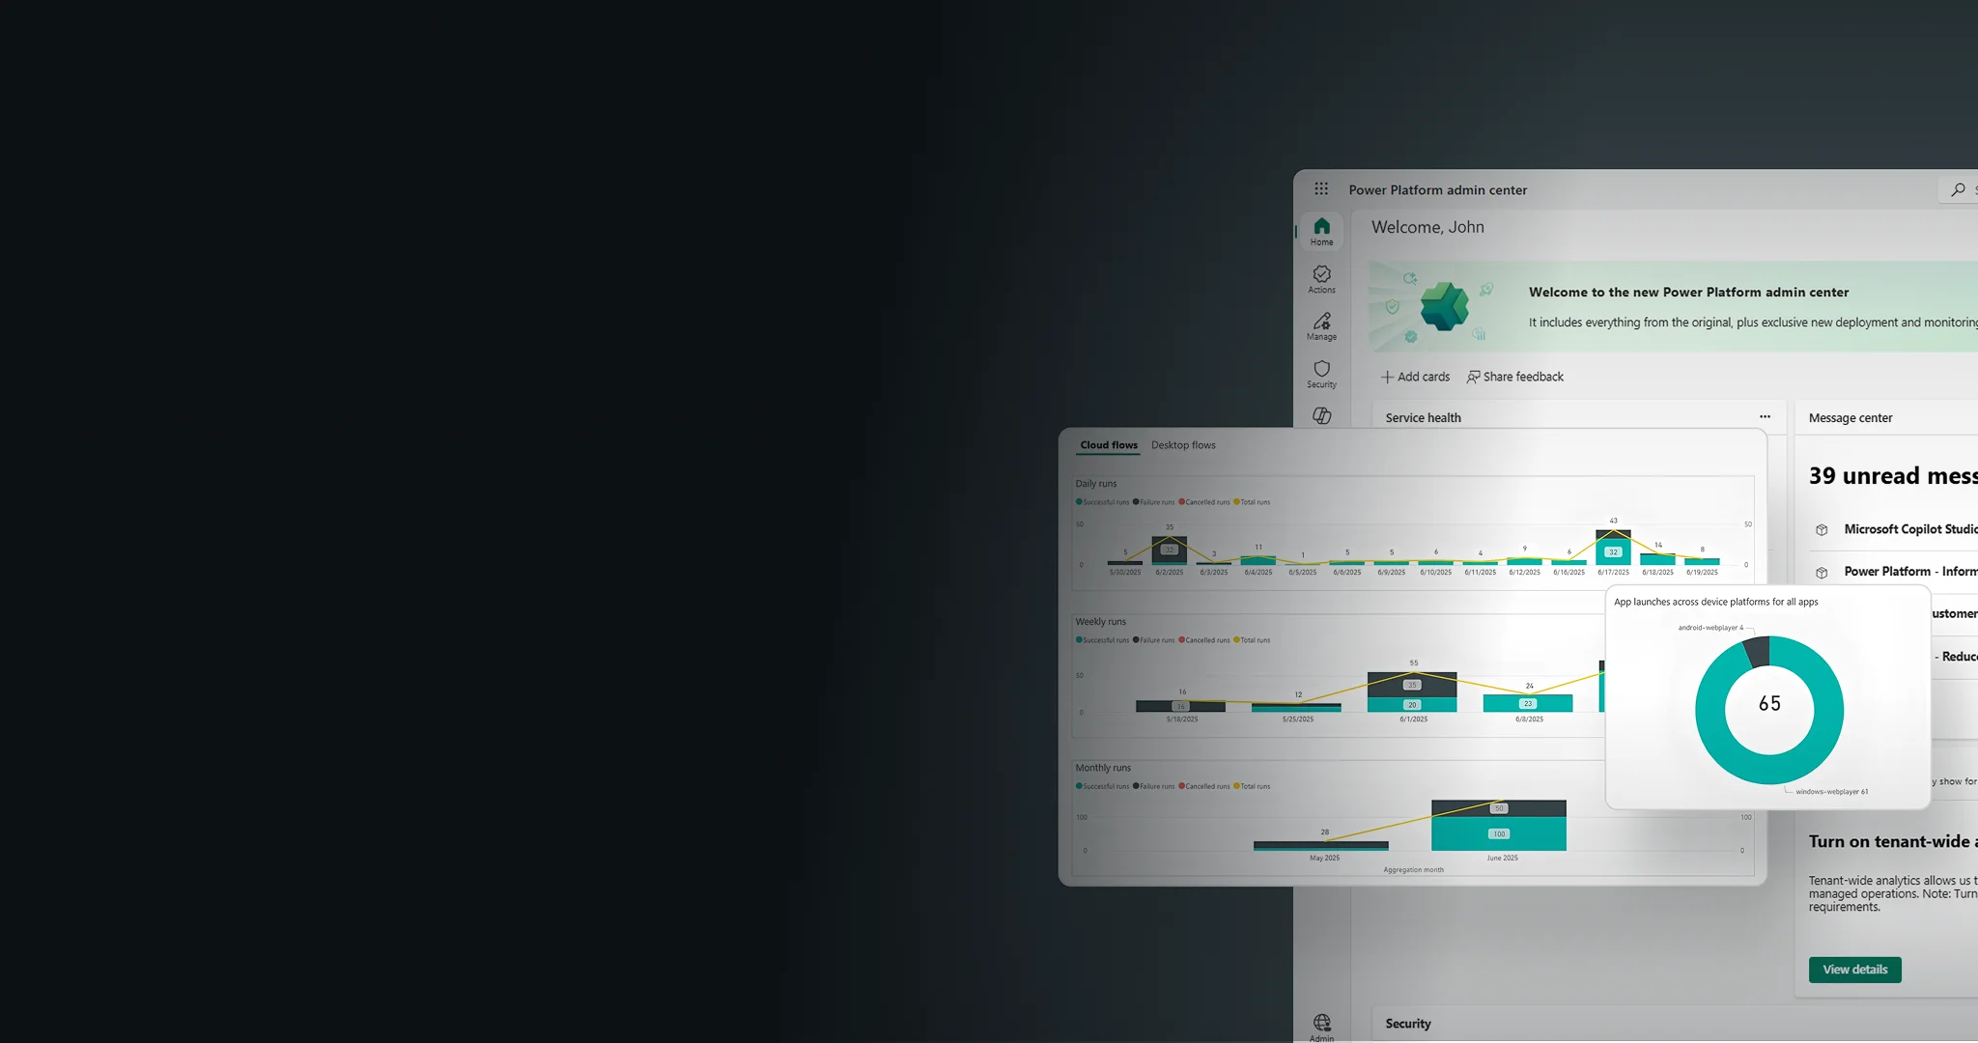This screenshot has height=1043, width=1978.
Task: Open the app launcher waffle icon
Action: click(x=1321, y=189)
